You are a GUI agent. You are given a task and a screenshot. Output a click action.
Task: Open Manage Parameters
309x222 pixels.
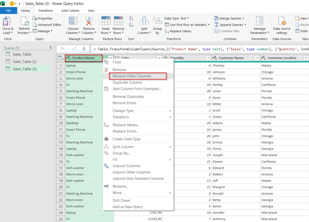pyautogui.click(x=259, y=25)
